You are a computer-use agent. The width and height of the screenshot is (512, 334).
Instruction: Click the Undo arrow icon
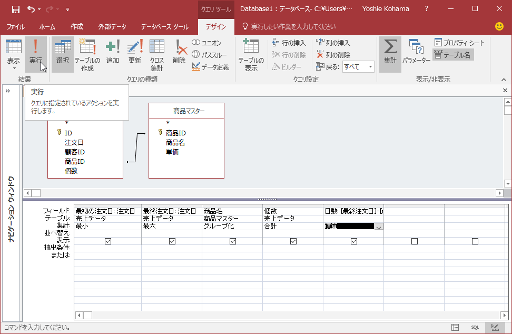click(31, 9)
